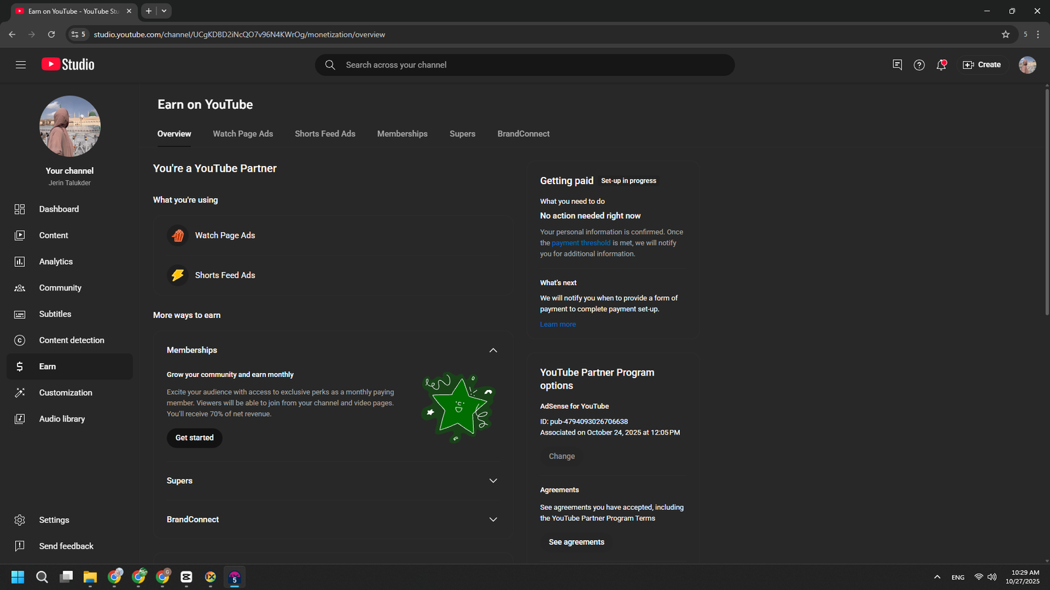Switch to the Watch Page Ads tab

(x=243, y=134)
